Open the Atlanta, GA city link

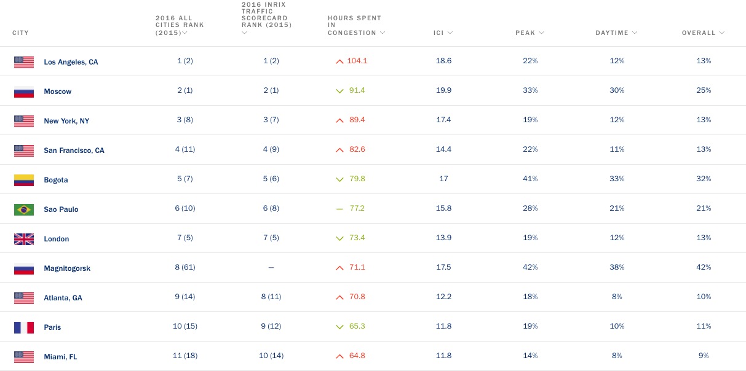pyautogui.click(x=63, y=298)
